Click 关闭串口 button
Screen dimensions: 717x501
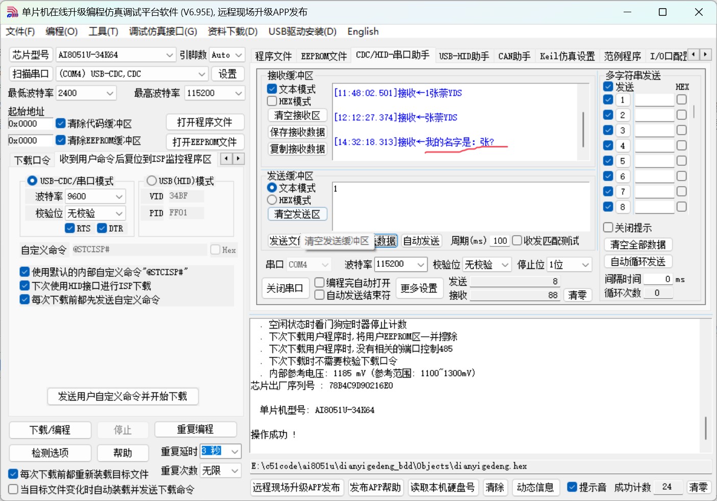pos(285,288)
